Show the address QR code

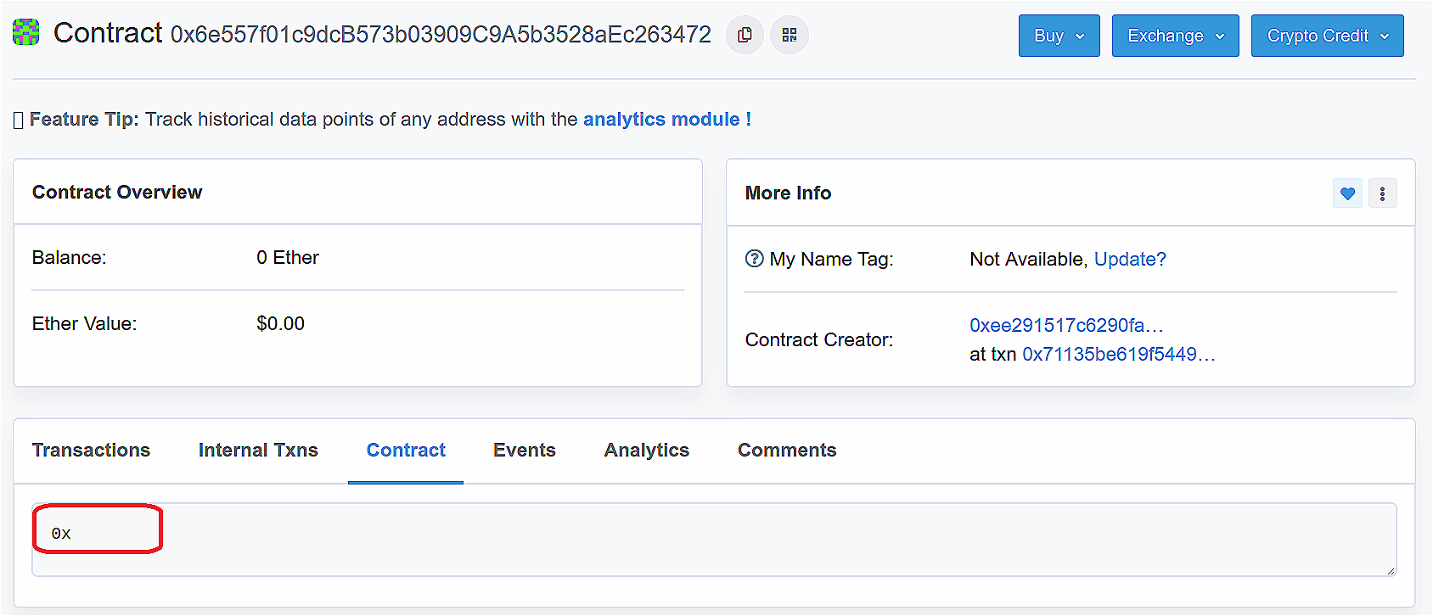pos(790,35)
